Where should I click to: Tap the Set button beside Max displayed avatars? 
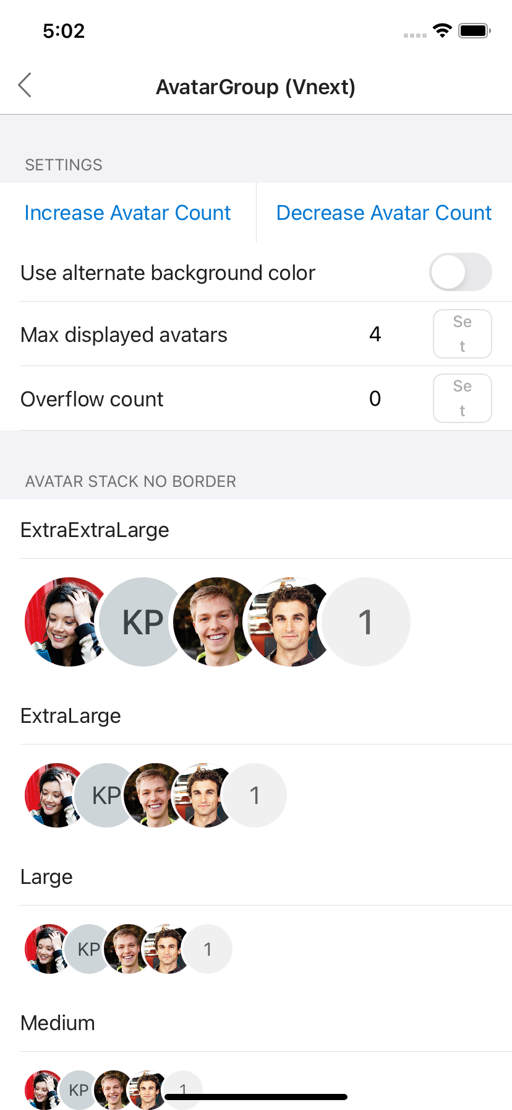[x=462, y=334]
